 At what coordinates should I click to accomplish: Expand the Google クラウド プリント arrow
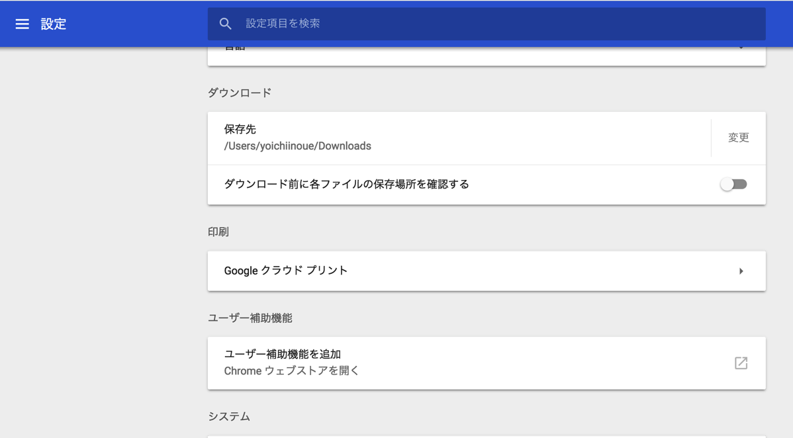[741, 271]
